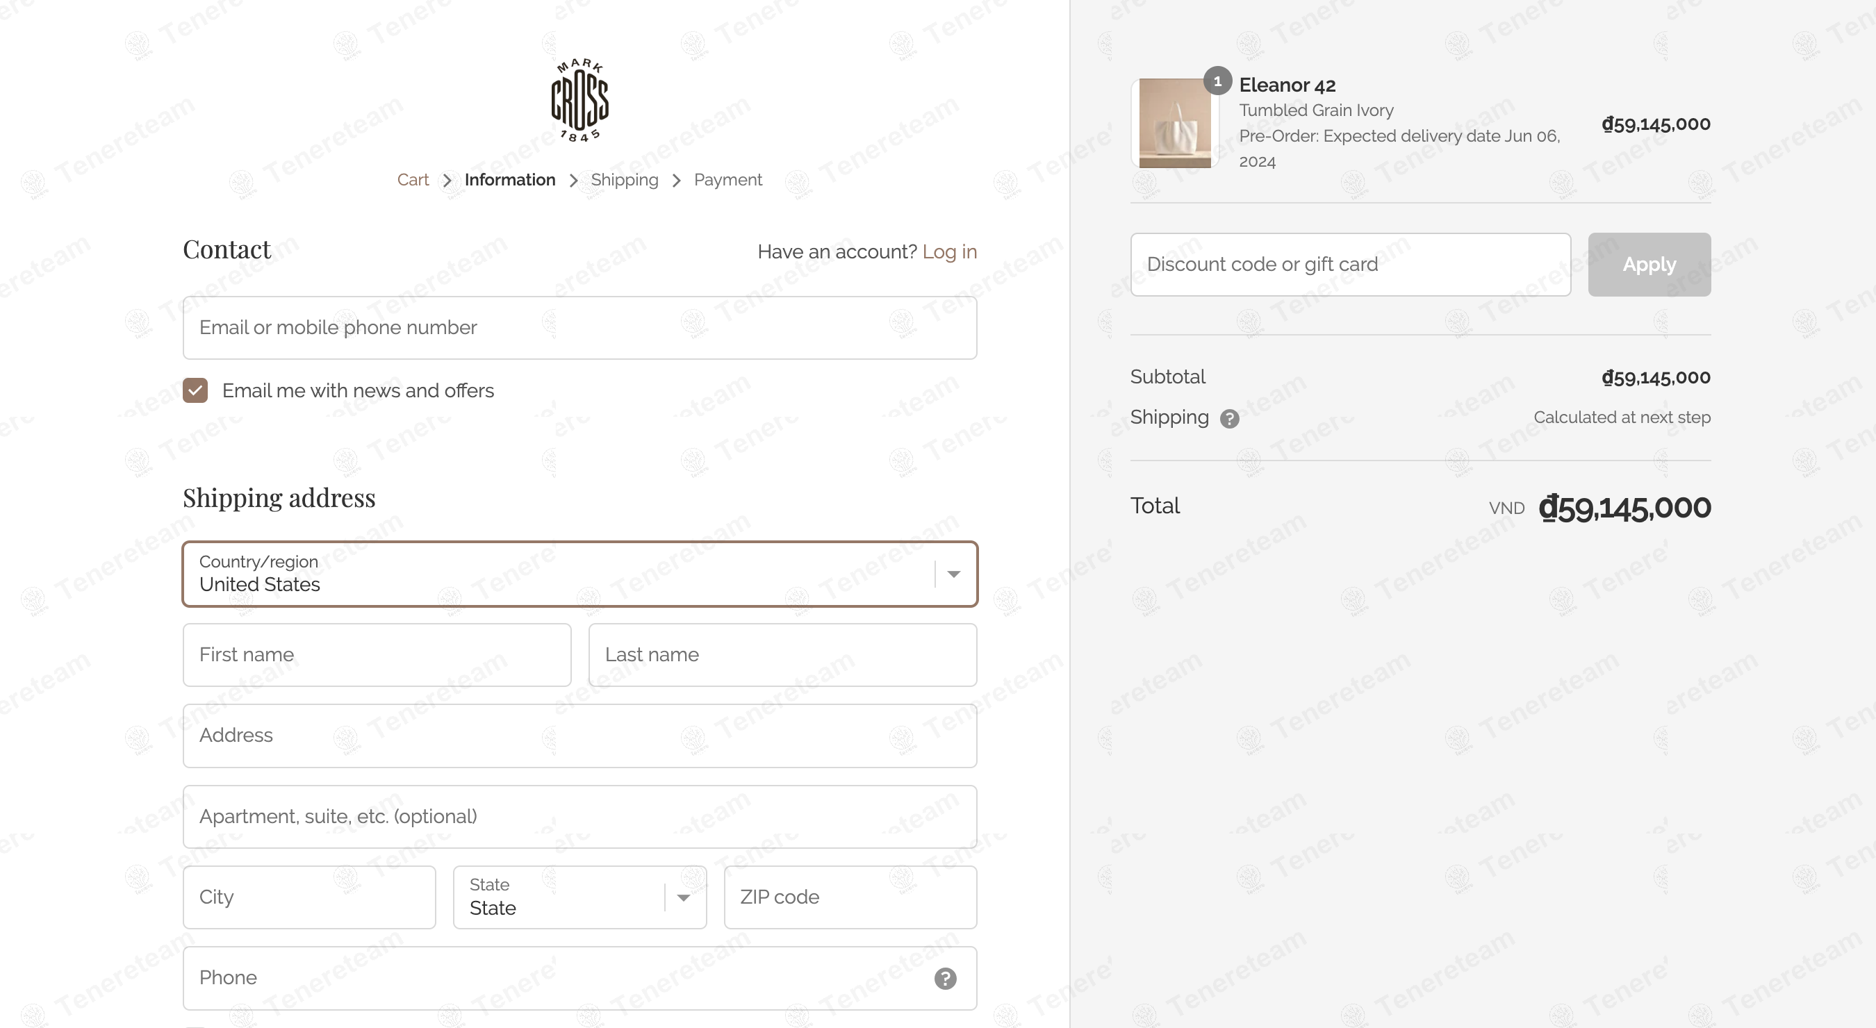Click the ZIP code field

(x=850, y=897)
